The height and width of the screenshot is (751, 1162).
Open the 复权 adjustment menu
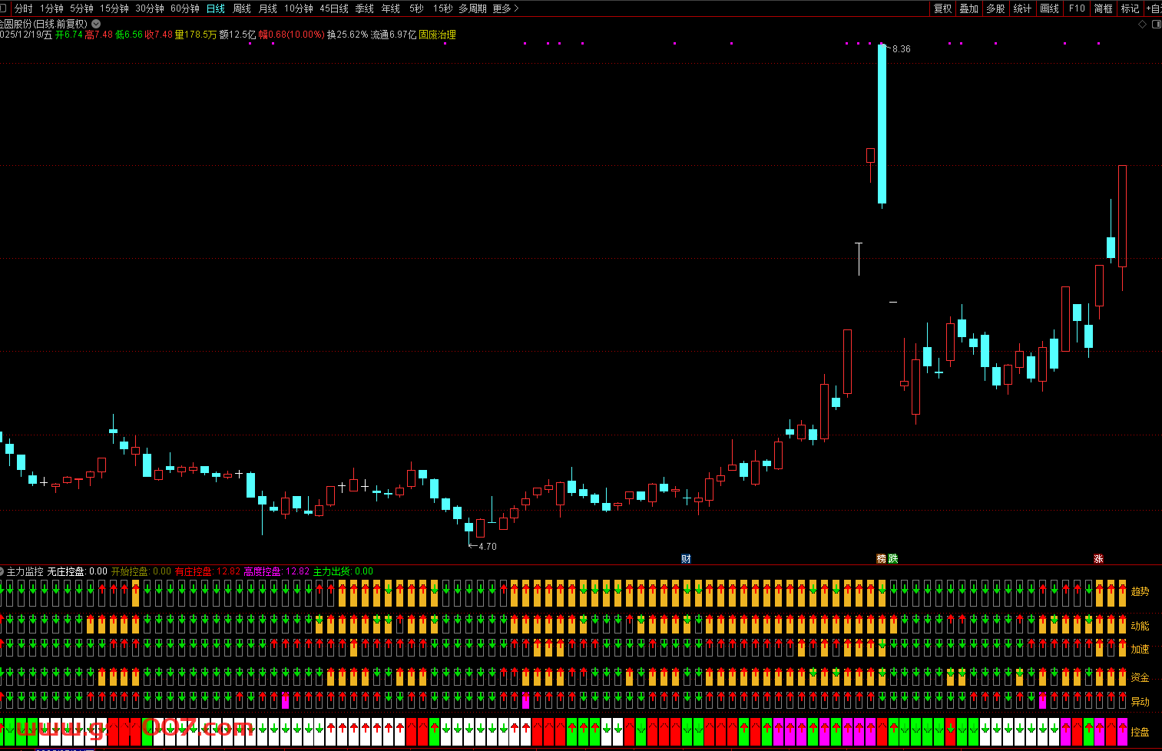(x=942, y=8)
